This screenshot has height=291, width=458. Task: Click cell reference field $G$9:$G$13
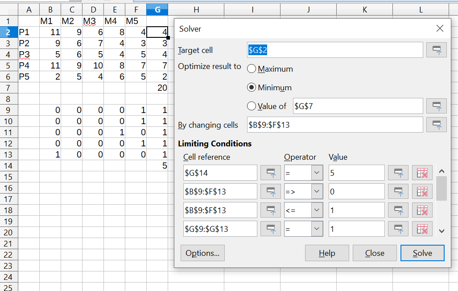point(220,229)
